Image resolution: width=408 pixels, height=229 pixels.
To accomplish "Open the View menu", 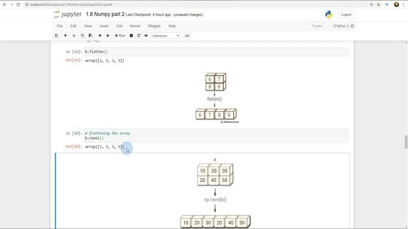I will [x=88, y=26].
